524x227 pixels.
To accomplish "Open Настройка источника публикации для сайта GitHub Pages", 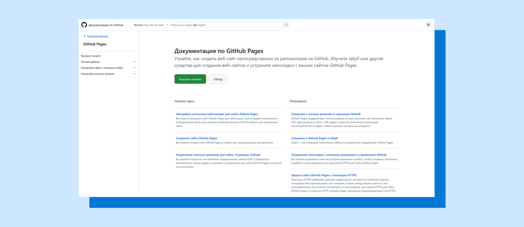I will [x=217, y=114].
